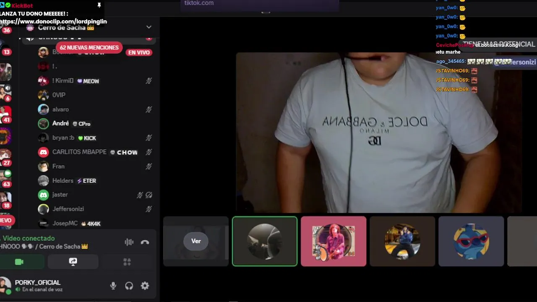Select user JosepMC in voice list

(x=65, y=223)
